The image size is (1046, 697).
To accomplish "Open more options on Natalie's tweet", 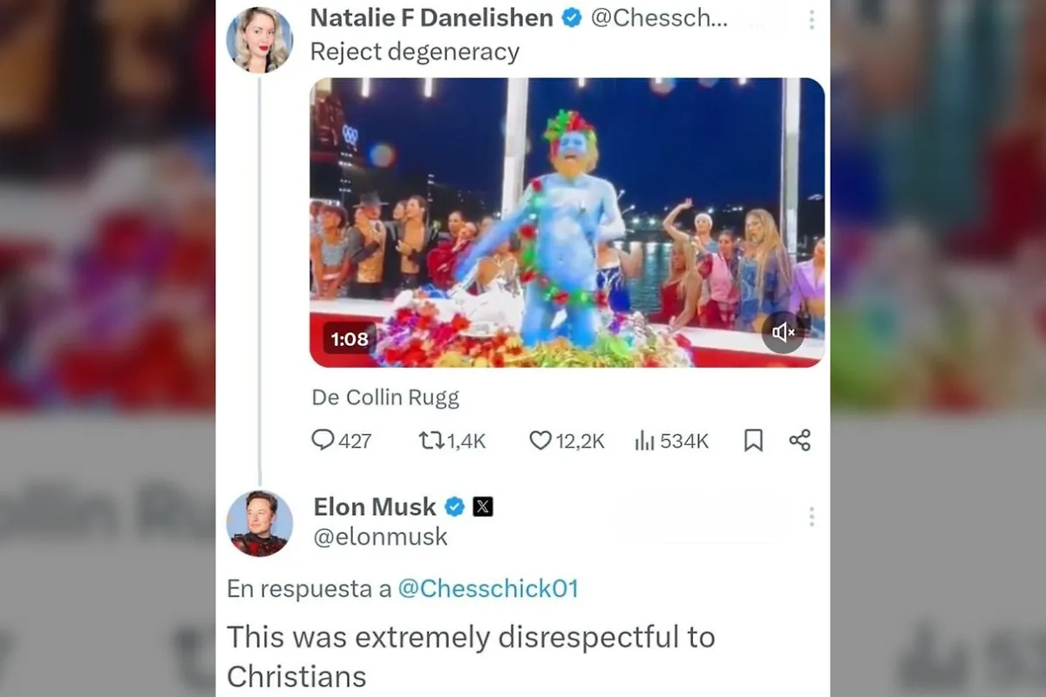I will [812, 19].
